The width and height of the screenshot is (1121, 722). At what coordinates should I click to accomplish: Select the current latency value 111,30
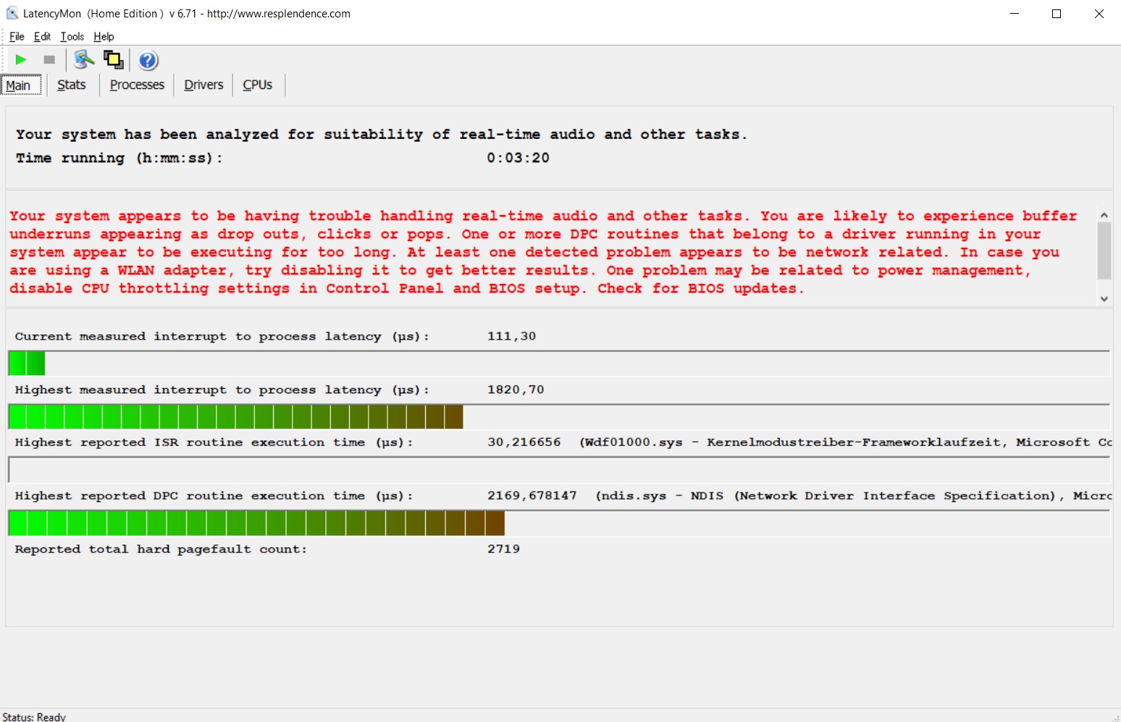511,336
